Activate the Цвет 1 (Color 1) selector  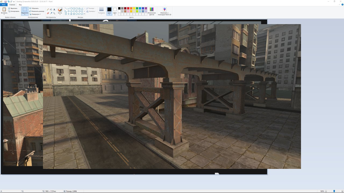(x=109, y=11)
